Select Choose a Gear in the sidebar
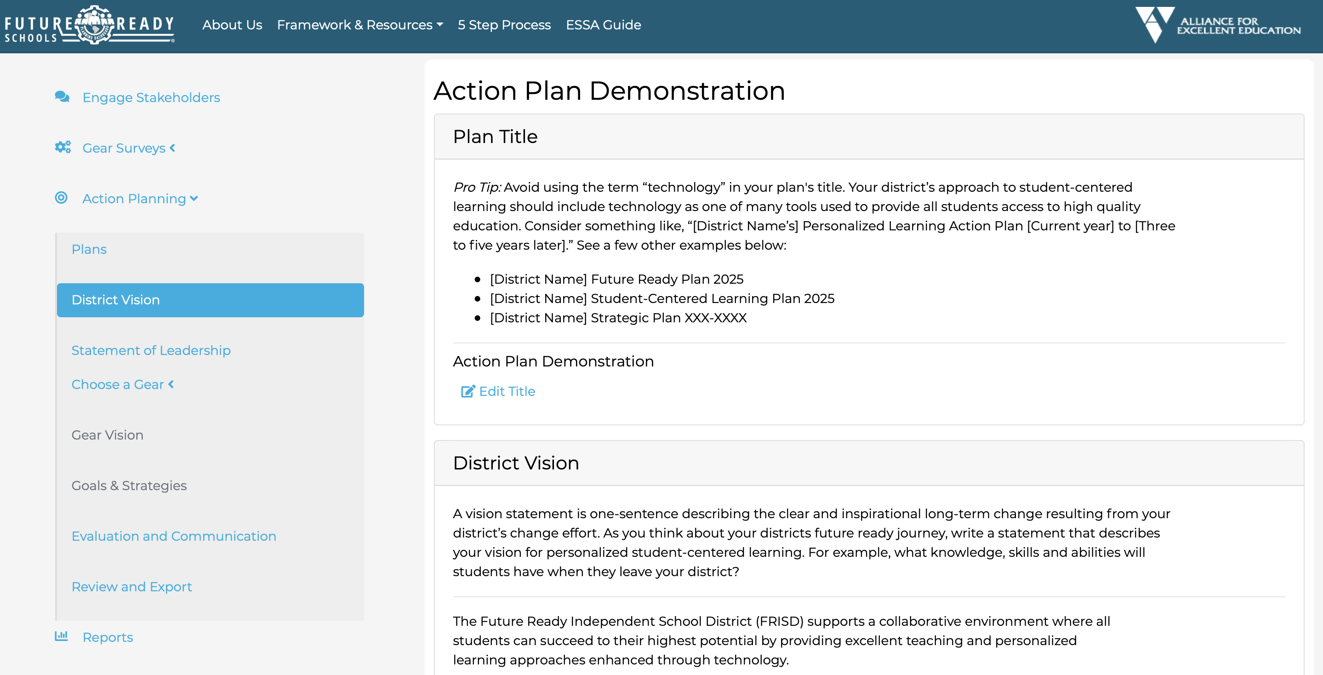 [x=118, y=384]
